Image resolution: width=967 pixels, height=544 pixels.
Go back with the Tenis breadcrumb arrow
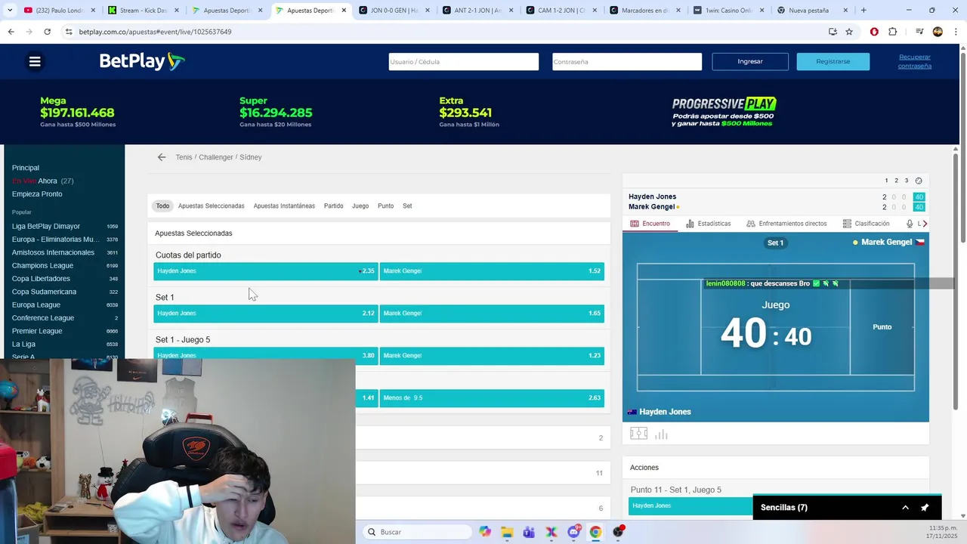(162, 157)
